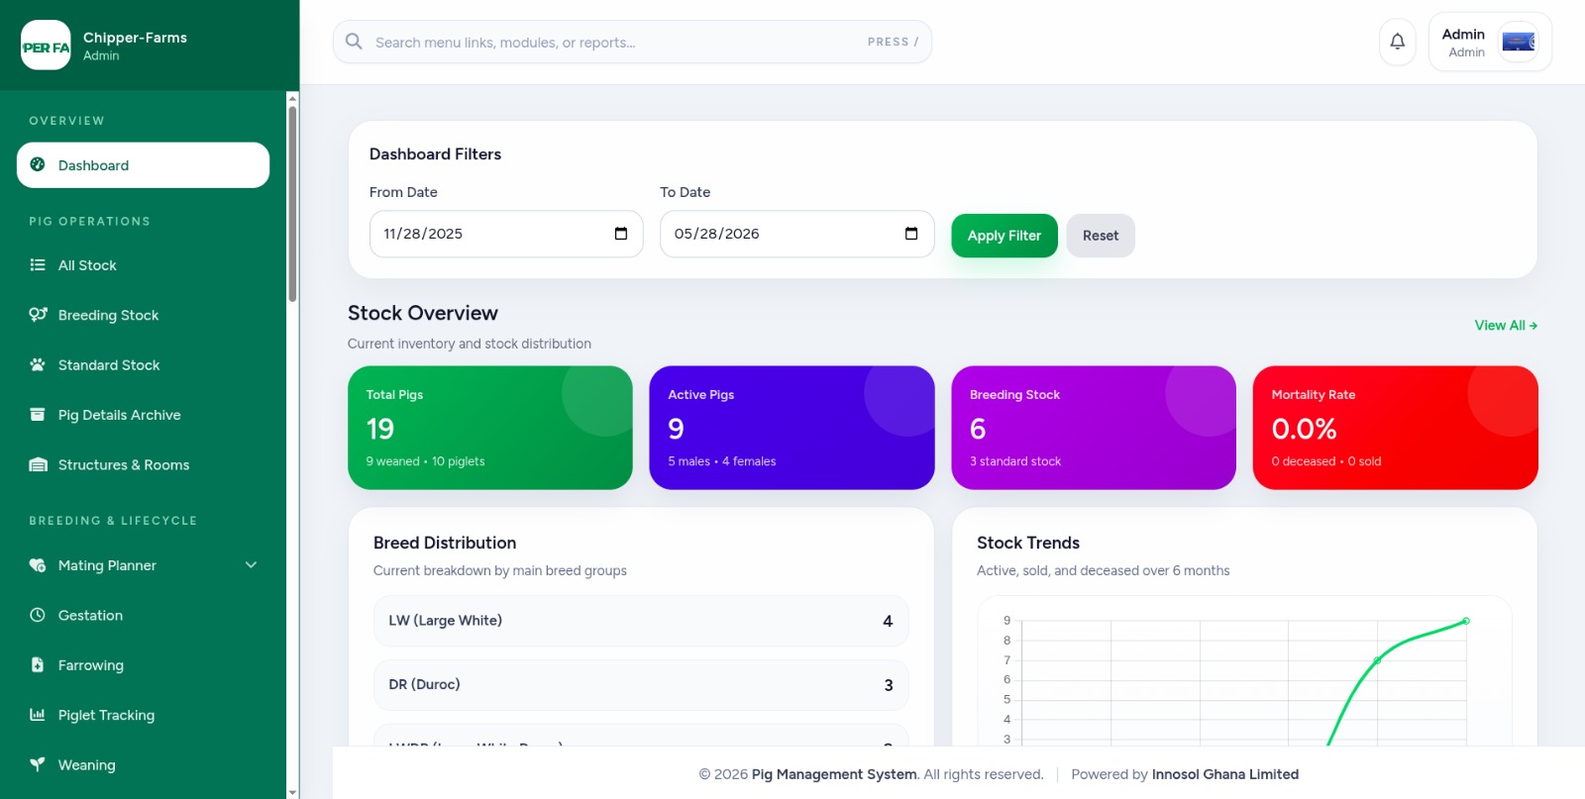Select the DR (Duroc) breed row
Image resolution: width=1585 pixels, height=799 pixels.
coord(641,685)
